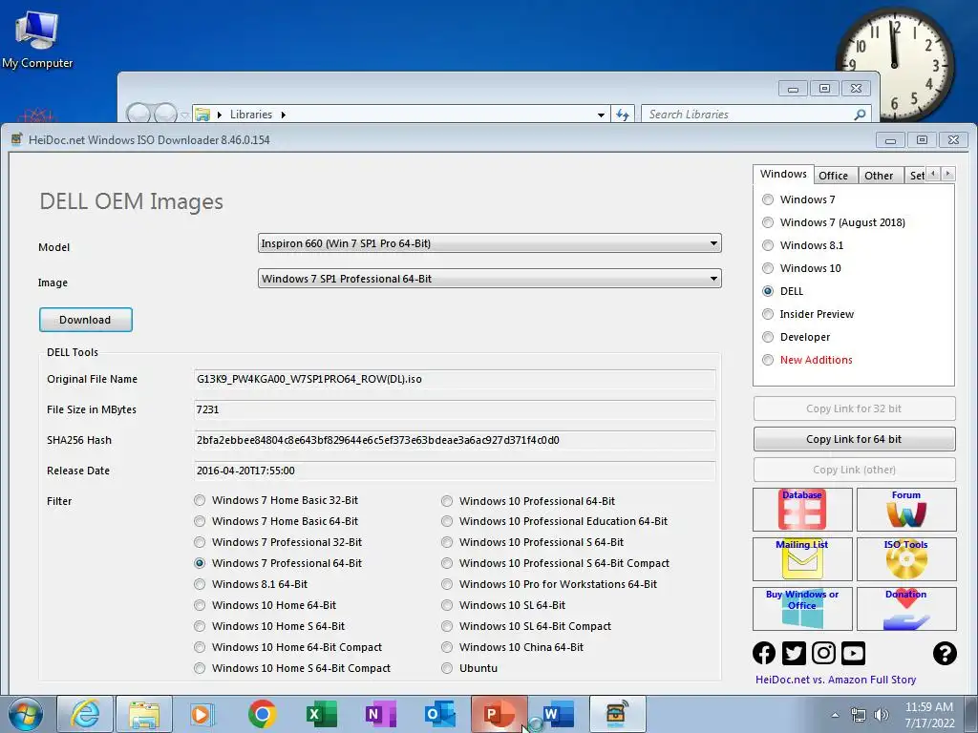Open the Forum icon button
Viewport: 978px width, 733px height.
(906, 510)
